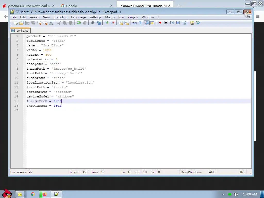This screenshot has height=198, width=264.
Task: Click the Zoom Out magnifier icon
Action: pyautogui.click(x=113, y=23)
